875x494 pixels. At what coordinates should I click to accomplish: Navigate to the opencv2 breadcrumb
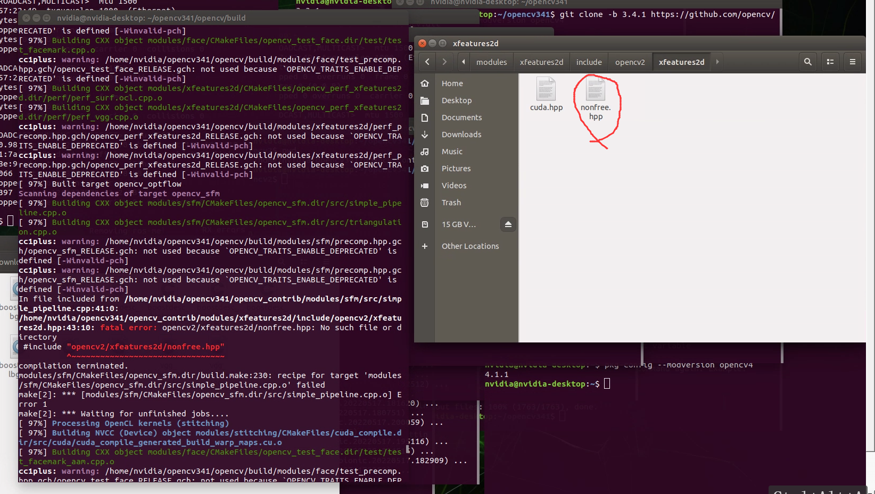point(630,62)
